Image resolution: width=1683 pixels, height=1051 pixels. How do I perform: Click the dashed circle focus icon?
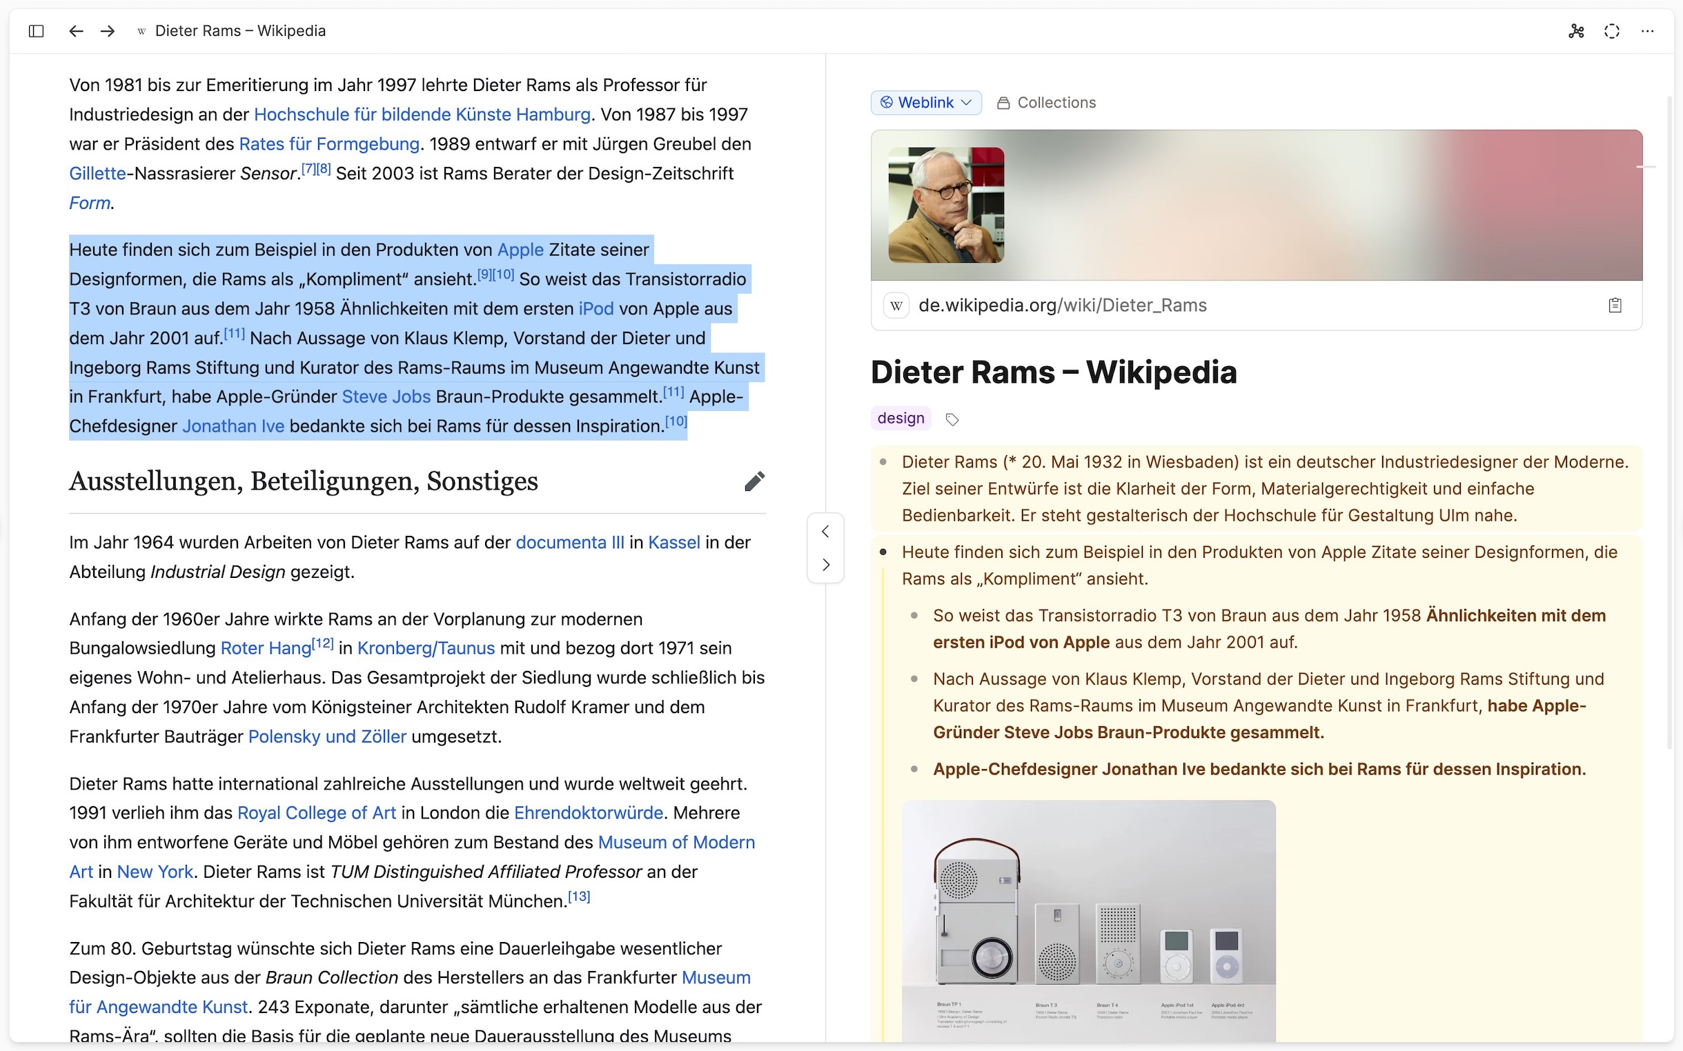click(1612, 30)
